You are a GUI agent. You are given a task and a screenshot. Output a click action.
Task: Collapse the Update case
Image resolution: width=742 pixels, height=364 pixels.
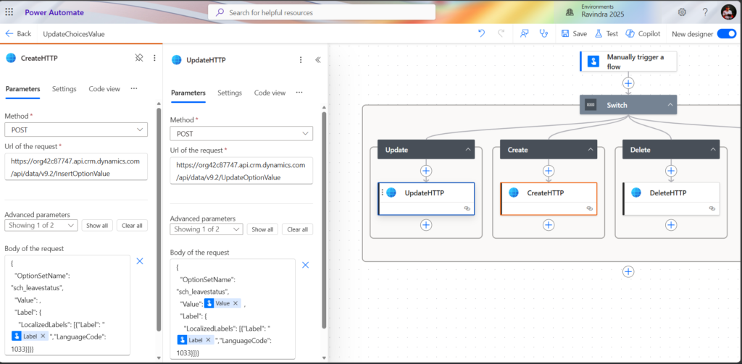468,149
